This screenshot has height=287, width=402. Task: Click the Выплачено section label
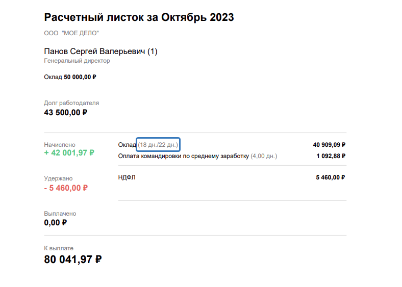60,214
